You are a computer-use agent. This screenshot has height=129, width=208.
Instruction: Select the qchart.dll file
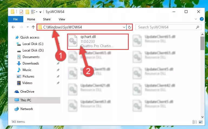(x=98, y=42)
